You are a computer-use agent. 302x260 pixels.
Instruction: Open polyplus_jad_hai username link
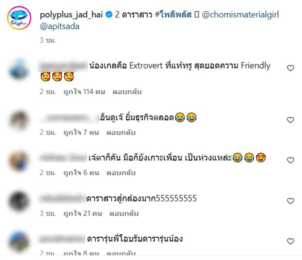click(x=71, y=15)
